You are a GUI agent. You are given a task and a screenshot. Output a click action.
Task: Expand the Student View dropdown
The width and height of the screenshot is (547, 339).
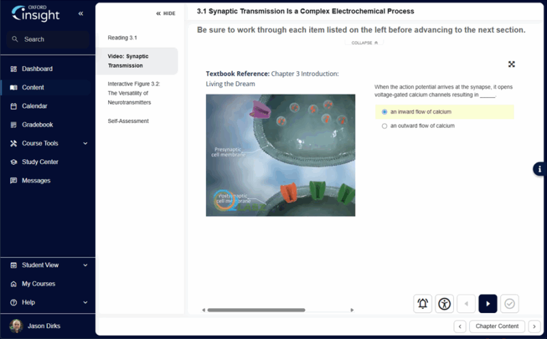[x=85, y=265]
